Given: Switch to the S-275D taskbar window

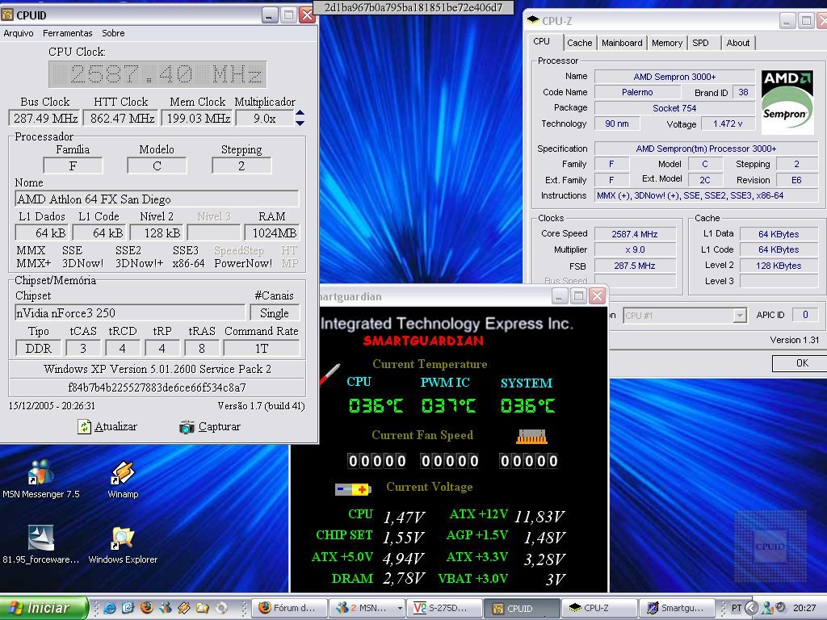Looking at the screenshot, I should coord(444,608).
